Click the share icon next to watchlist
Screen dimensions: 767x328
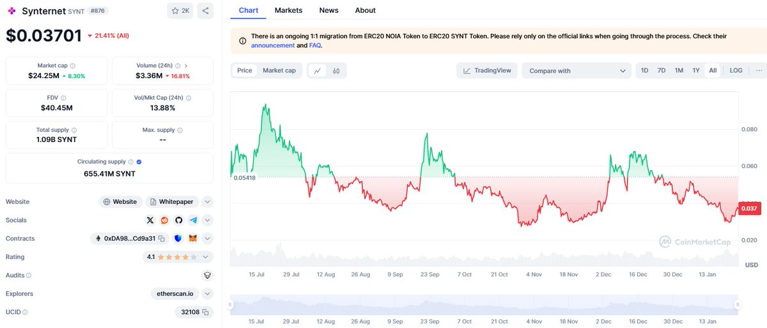pyautogui.click(x=205, y=11)
